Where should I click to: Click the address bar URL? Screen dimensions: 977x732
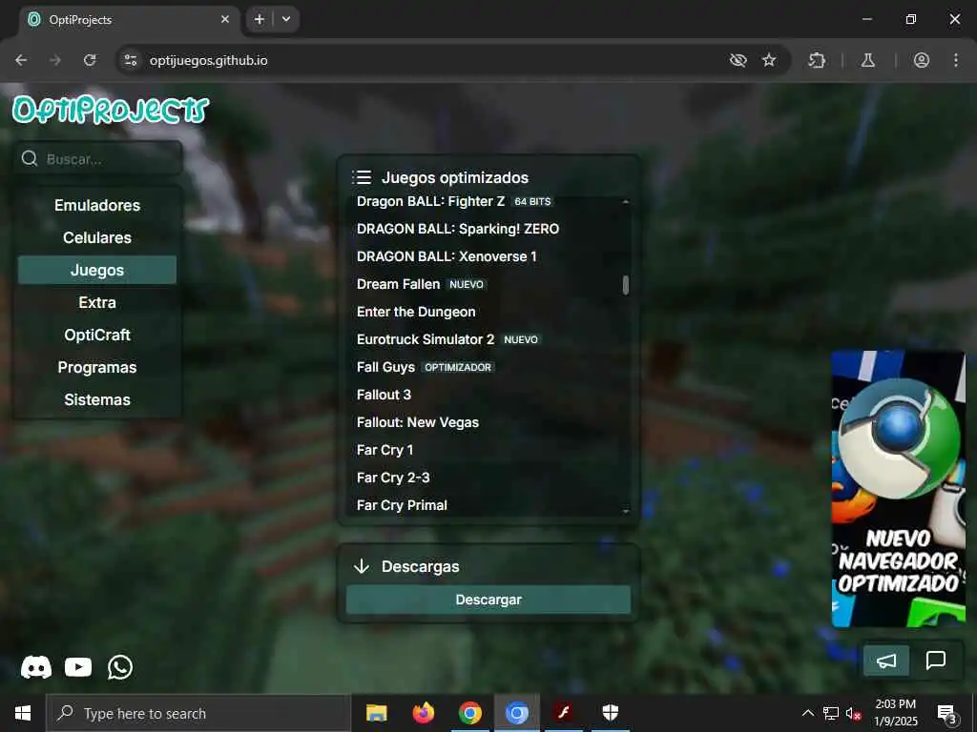(209, 60)
